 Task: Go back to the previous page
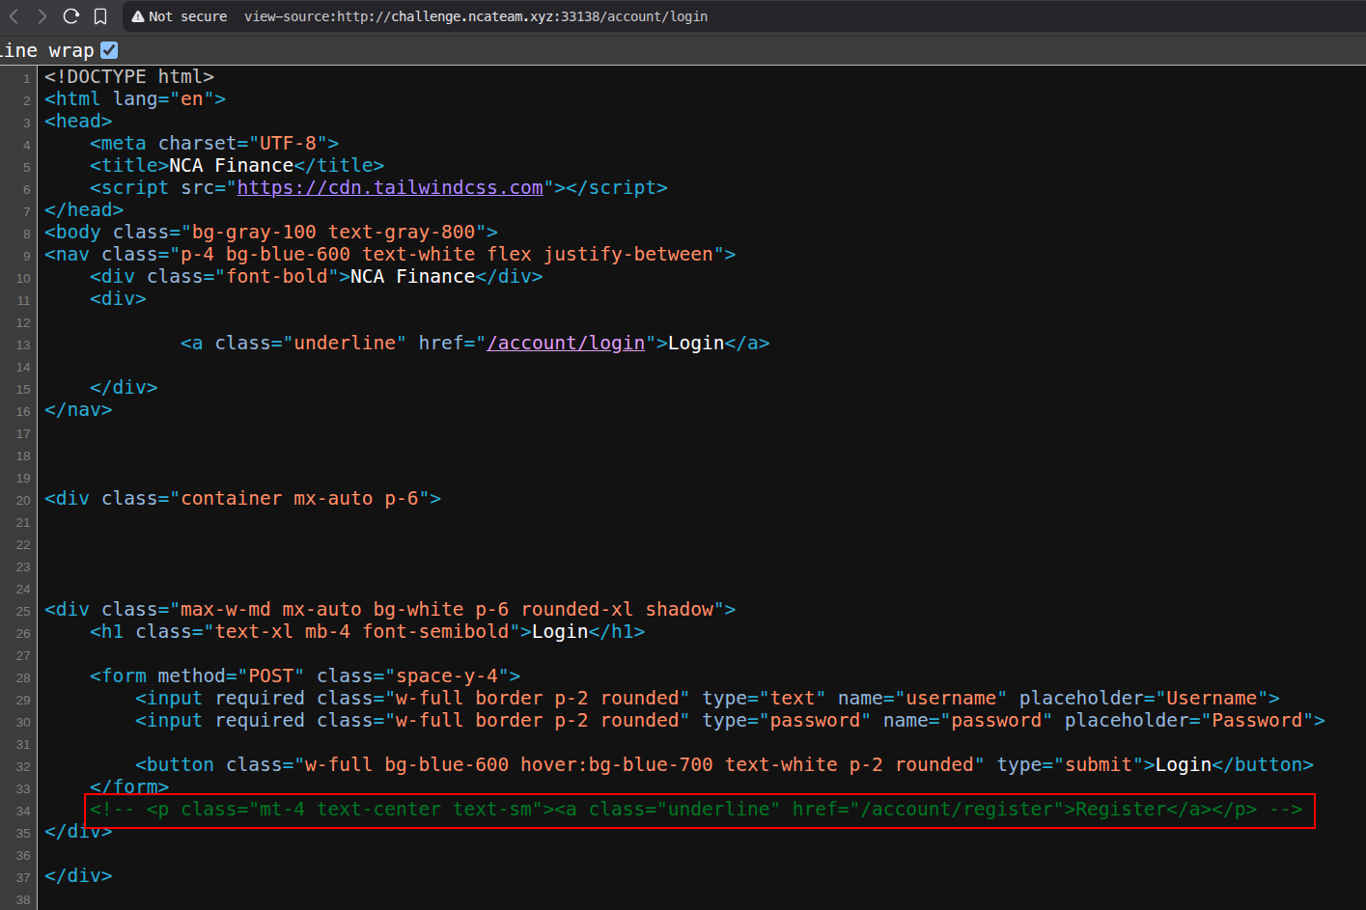[x=14, y=16]
